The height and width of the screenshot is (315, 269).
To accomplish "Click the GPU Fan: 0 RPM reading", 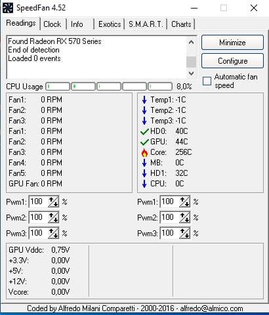I will pos(35,184).
